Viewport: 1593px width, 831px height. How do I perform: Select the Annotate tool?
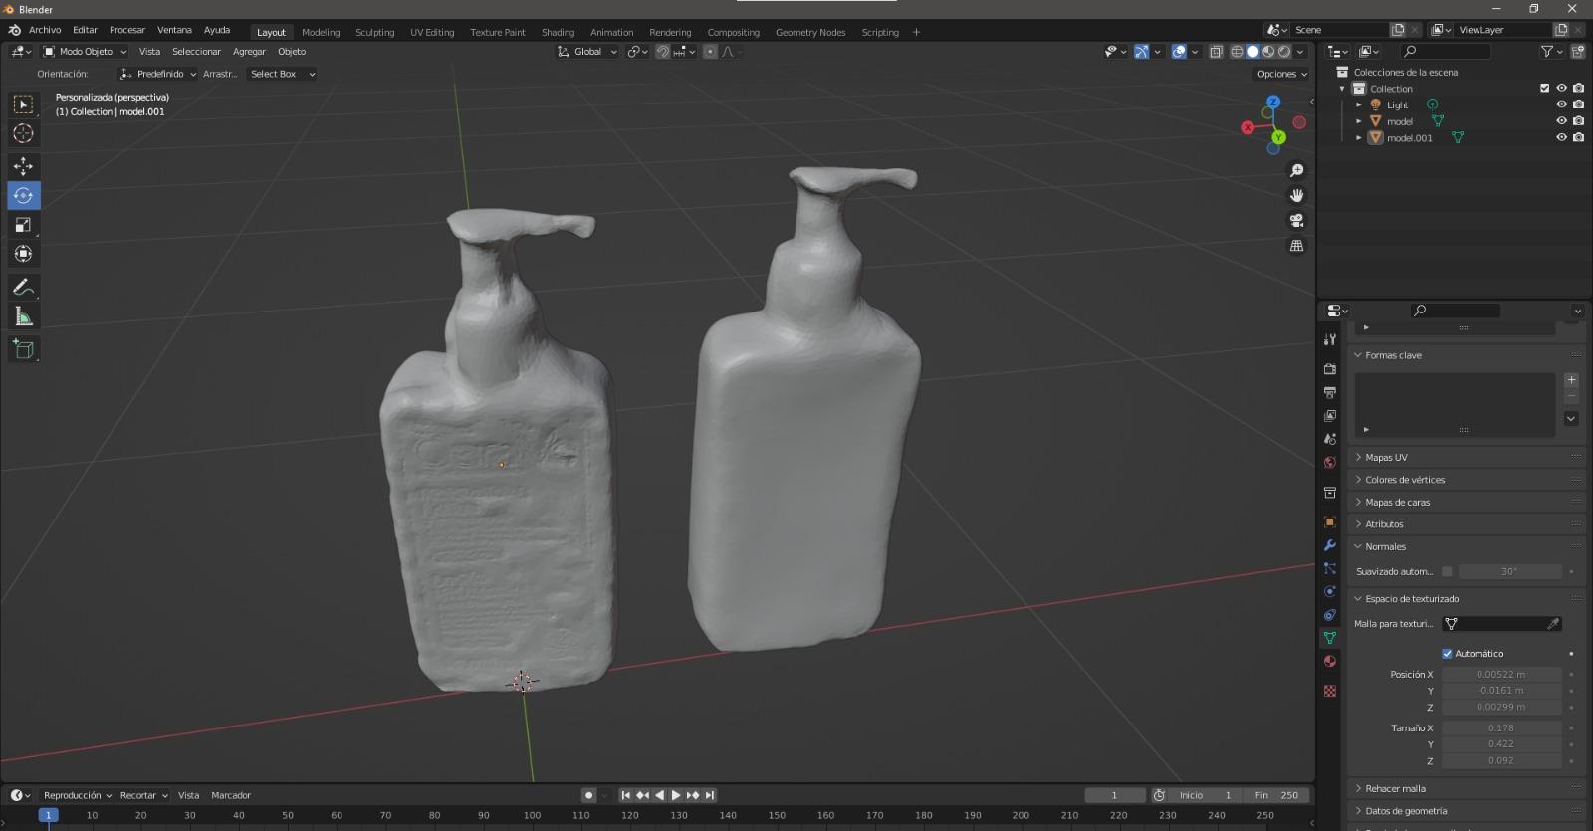pos(23,288)
